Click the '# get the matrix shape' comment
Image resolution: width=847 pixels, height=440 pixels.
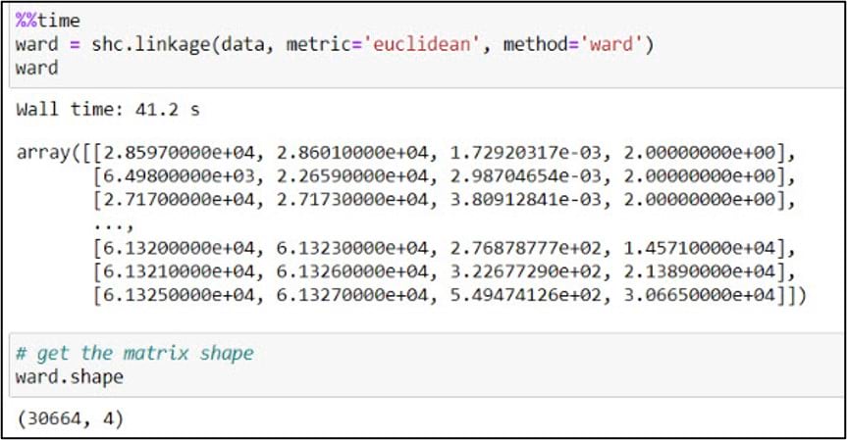coord(134,353)
